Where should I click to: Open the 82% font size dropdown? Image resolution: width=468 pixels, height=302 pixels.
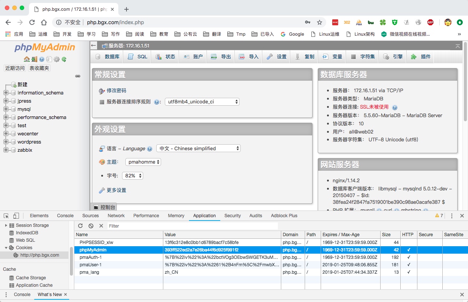(x=132, y=176)
